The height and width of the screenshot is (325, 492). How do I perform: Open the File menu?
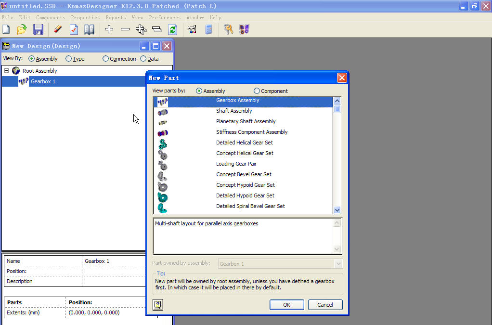[x=7, y=17]
